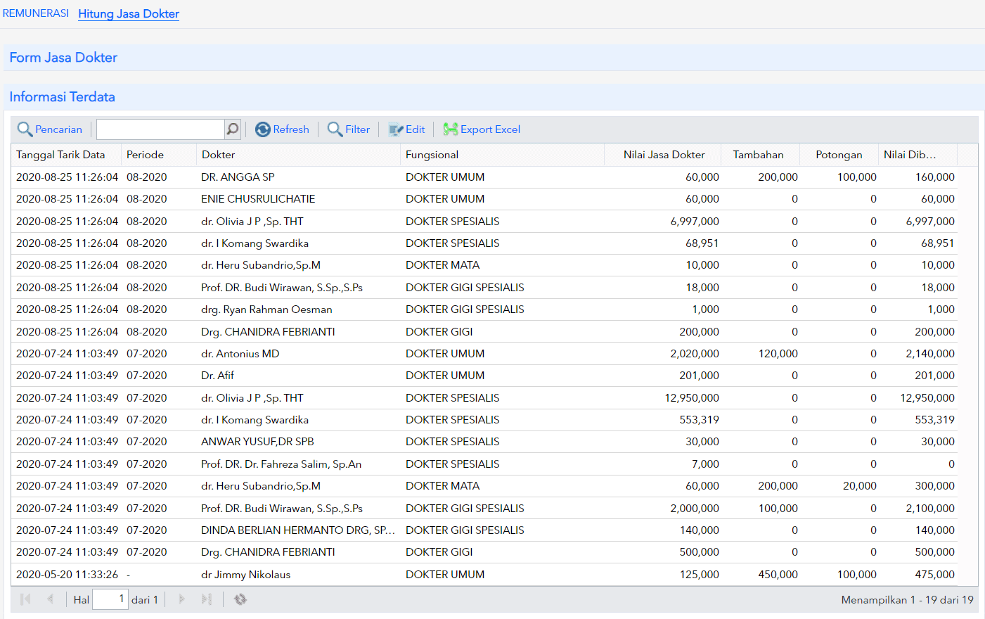This screenshot has height=619, width=985.
Task: Sort by Dokter column header
Action: click(x=299, y=155)
